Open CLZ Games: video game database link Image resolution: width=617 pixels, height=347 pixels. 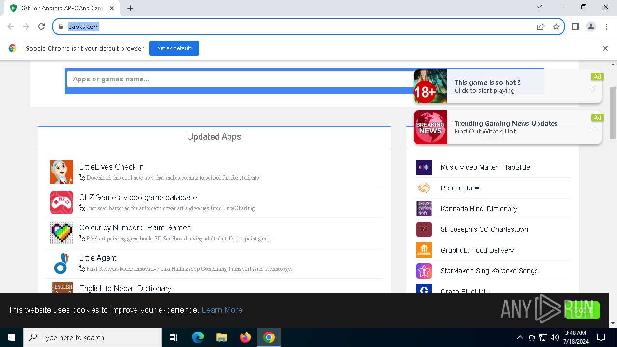(x=138, y=197)
